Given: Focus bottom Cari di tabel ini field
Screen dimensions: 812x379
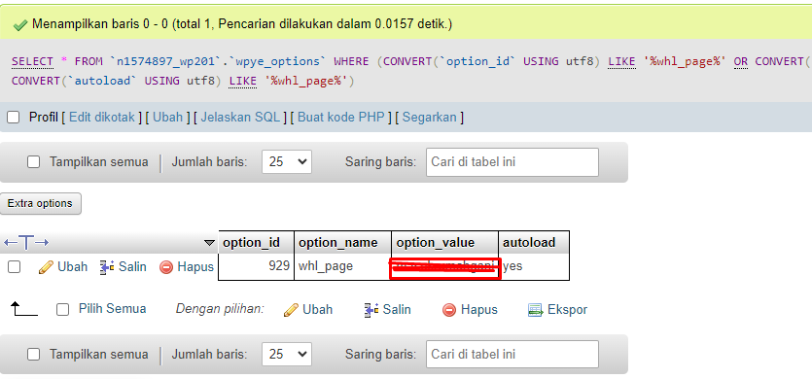Looking at the screenshot, I should [512, 355].
